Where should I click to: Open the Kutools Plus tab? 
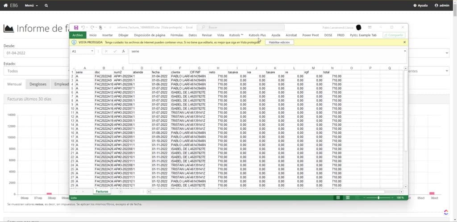(x=258, y=35)
